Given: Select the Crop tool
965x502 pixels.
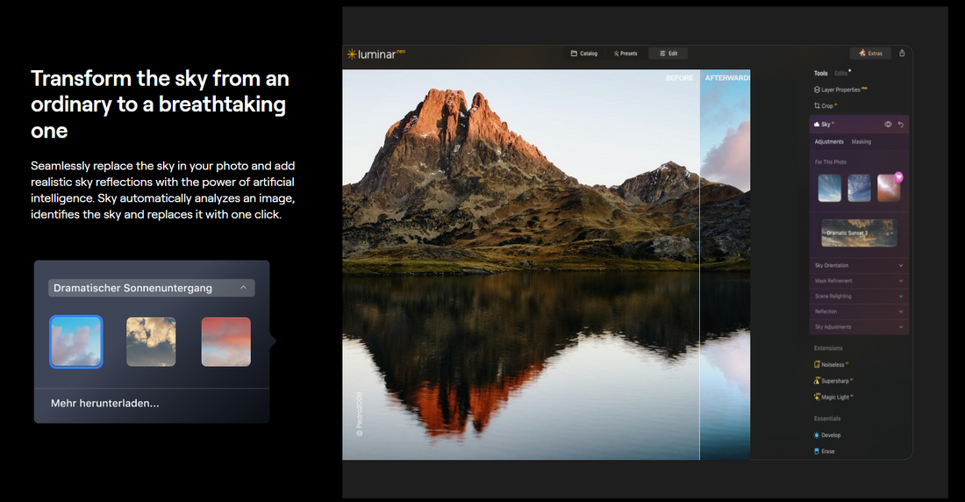Looking at the screenshot, I should coord(827,105).
